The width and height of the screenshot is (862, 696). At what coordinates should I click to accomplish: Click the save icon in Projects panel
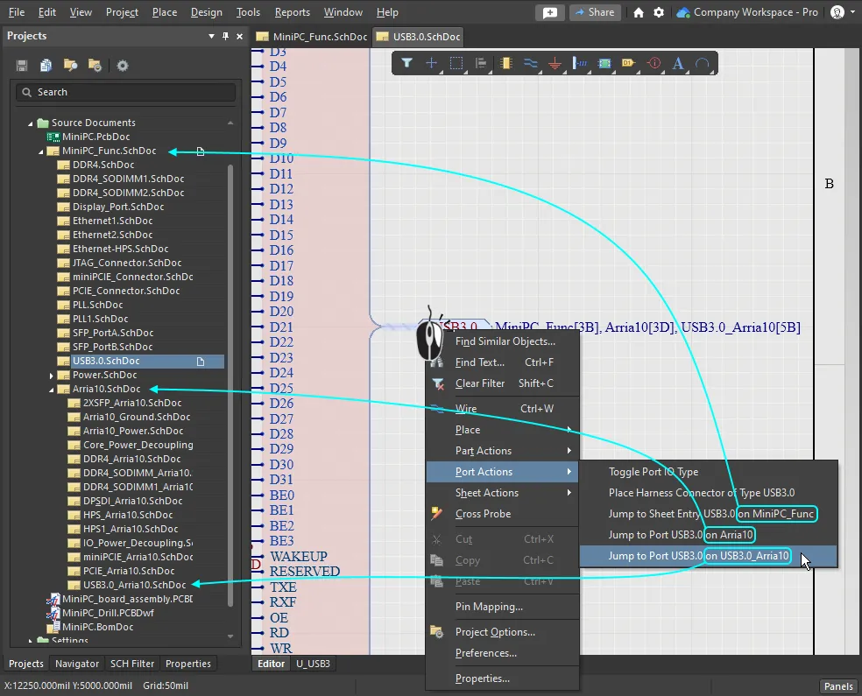pos(22,66)
